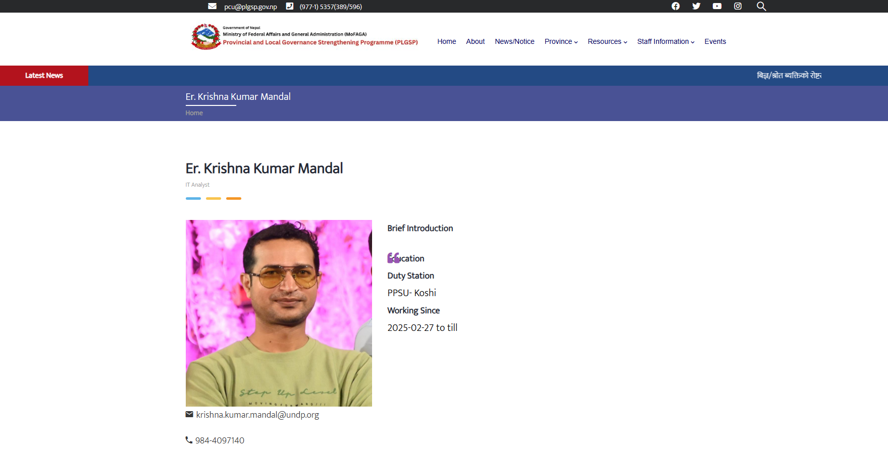Go to the Home menu item
The width and height of the screenshot is (888, 452).
446,41
